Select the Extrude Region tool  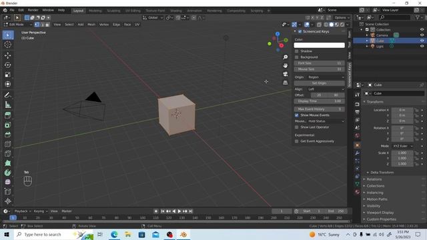(8, 115)
